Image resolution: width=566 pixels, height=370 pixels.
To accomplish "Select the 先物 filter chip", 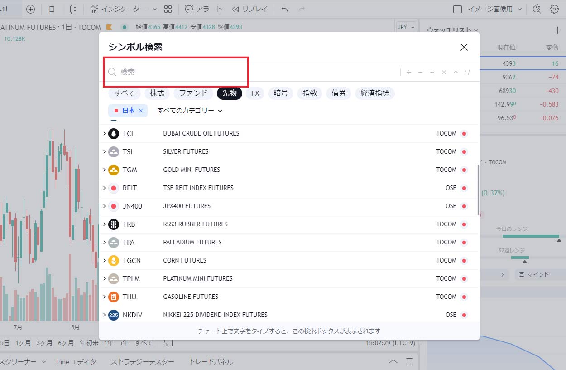I will (x=230, y=93).
